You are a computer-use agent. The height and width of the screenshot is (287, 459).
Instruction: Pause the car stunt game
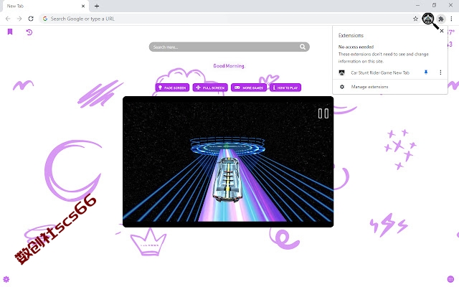pyautogui.click(x=323, y=113)
